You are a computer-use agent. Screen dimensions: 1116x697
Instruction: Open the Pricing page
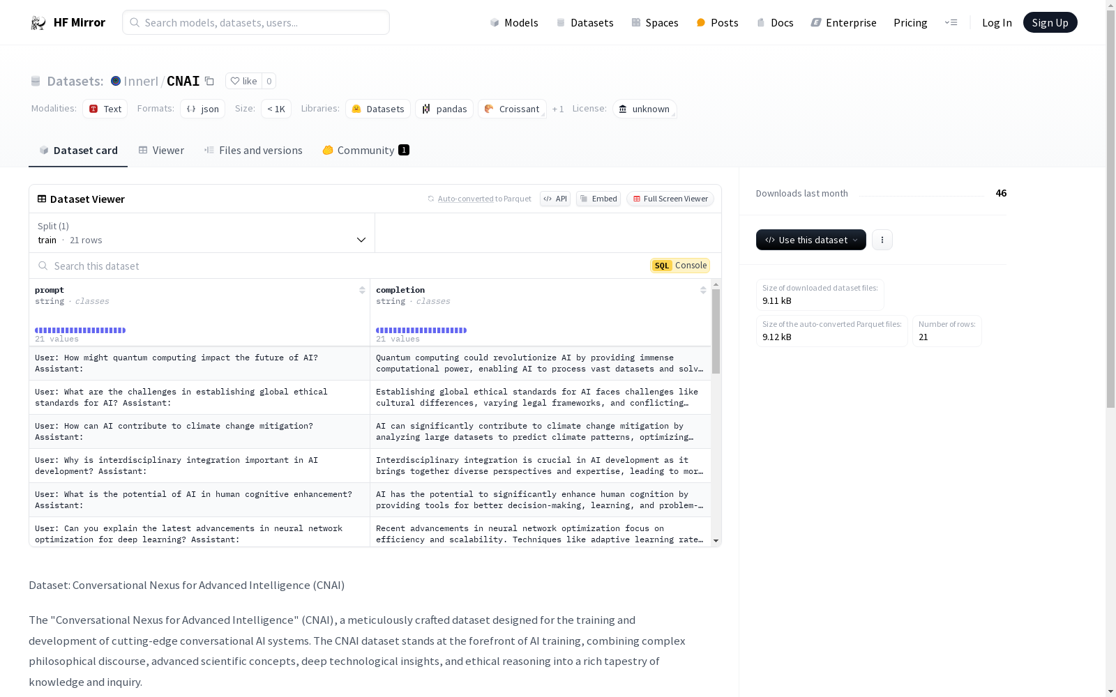[x=910, y=22]
